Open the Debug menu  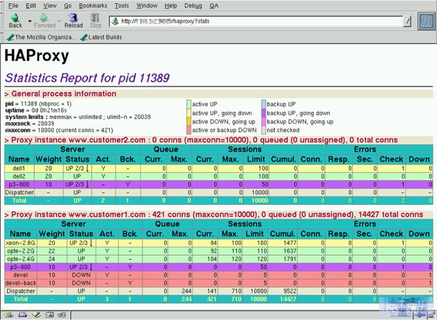coord(193,6)
